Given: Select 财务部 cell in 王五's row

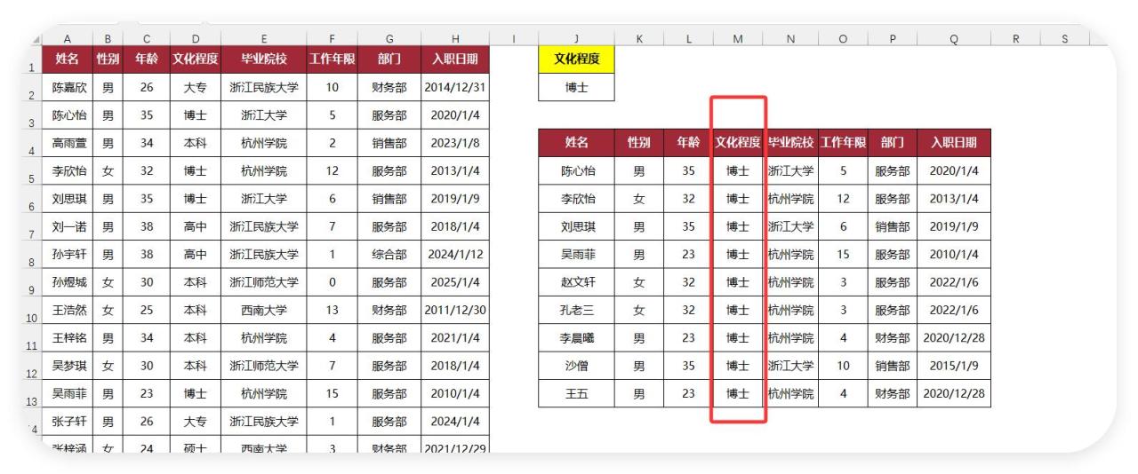Looking at the screenshot, I should pos(893,394).
